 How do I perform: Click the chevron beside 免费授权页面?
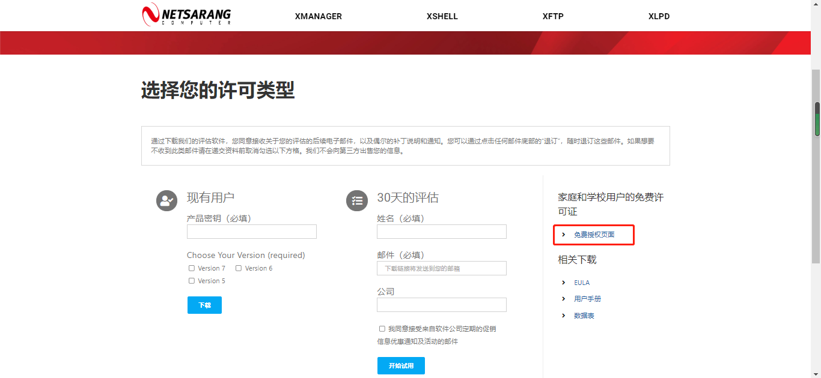pyautogui.click(x=563, y=235)
